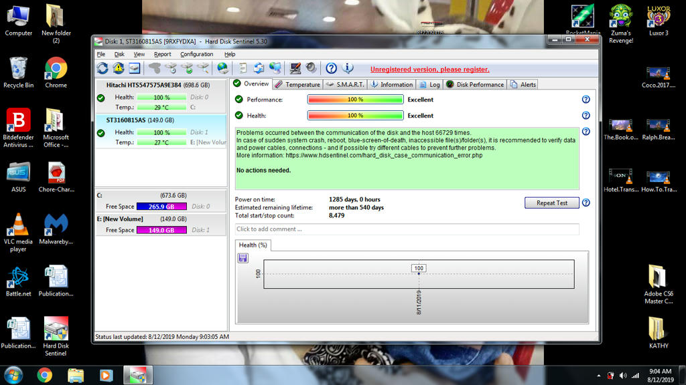686x385 pixels.
Task: Select the E: [New Volume] partition entry
Action: pos(161,225)
